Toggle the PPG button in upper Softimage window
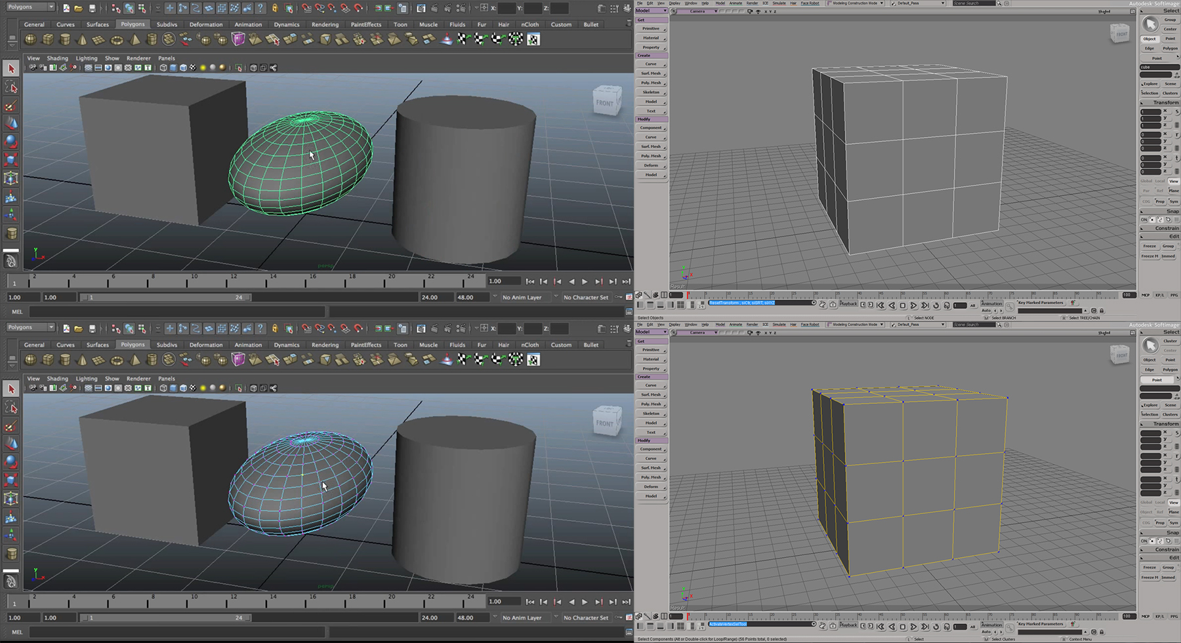 point(1174,295)
